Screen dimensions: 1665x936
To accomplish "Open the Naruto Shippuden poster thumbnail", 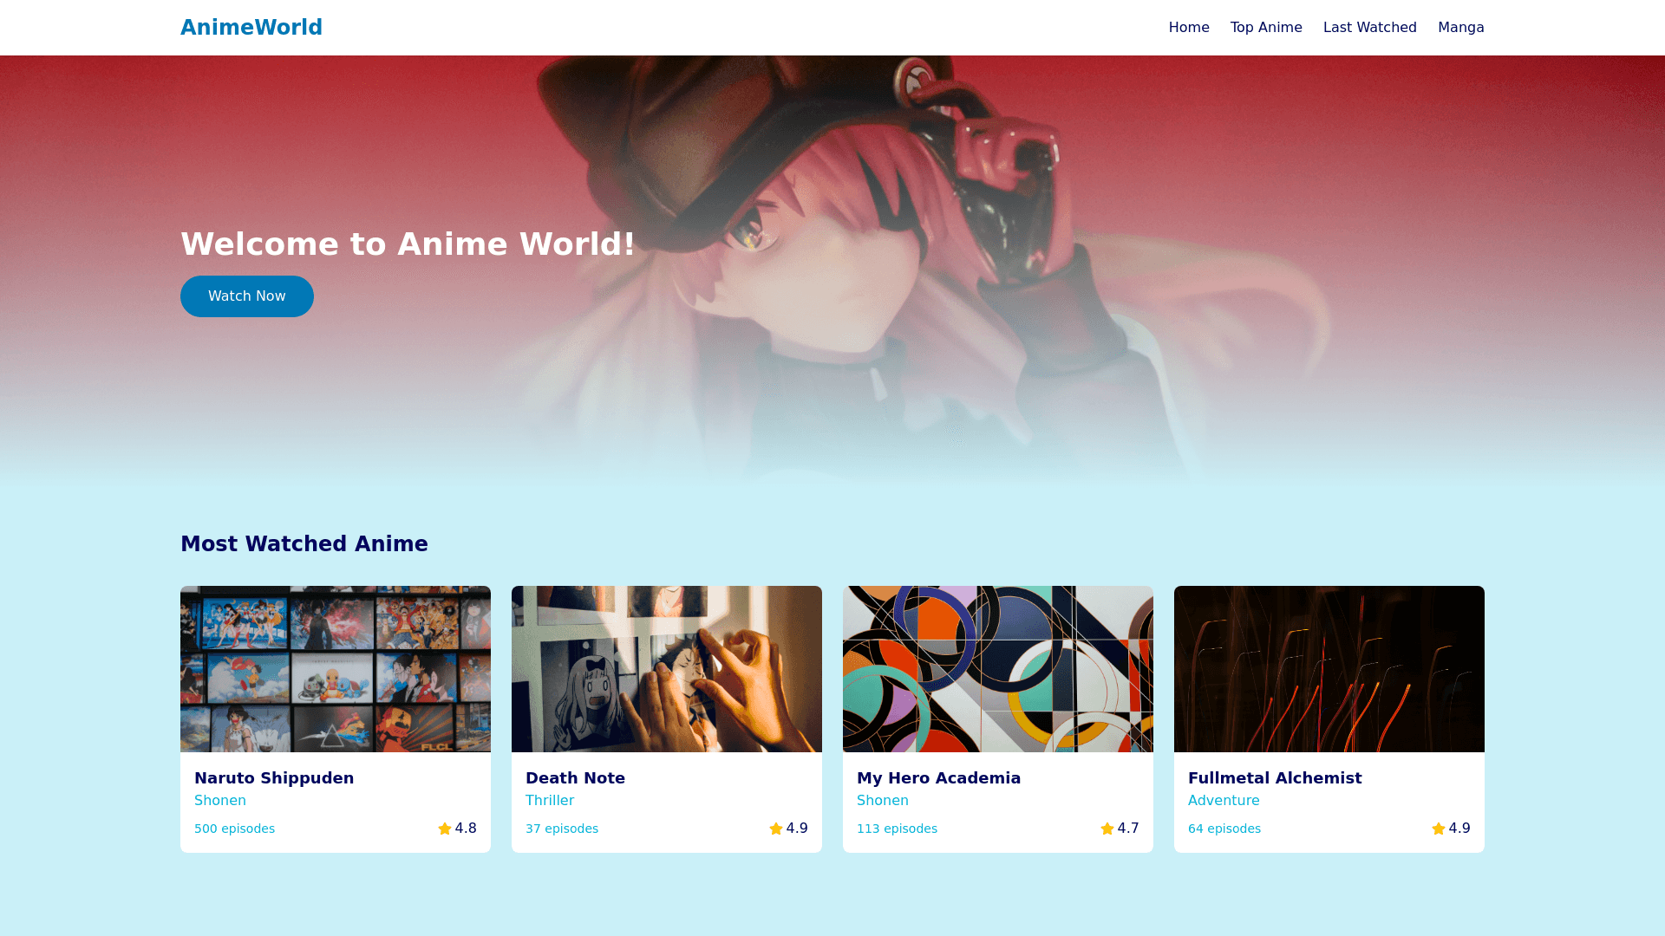I will click(x=336, y=669).
